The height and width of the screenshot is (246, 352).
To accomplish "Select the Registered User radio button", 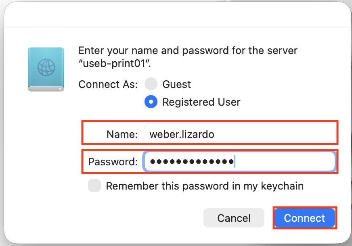I will tap(151, 102).
